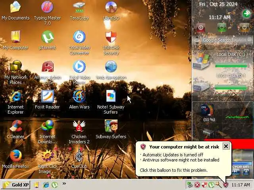This screenshot has width=254, height=190.
Task: Launch Internet Explorer from quick launch
Action: pyautogui.click(x=46, y=185)
